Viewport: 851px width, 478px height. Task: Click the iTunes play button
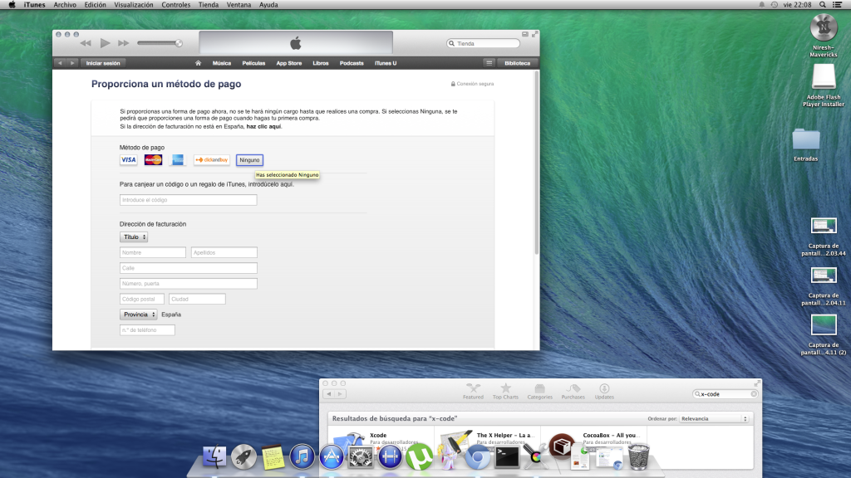[x=105, y=43]
